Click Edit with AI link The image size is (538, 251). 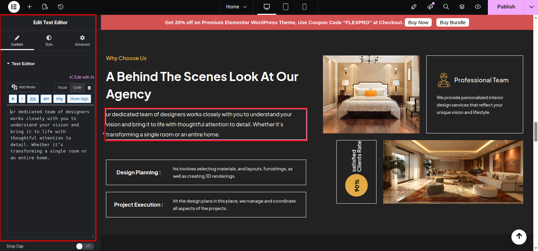[82, 77]
